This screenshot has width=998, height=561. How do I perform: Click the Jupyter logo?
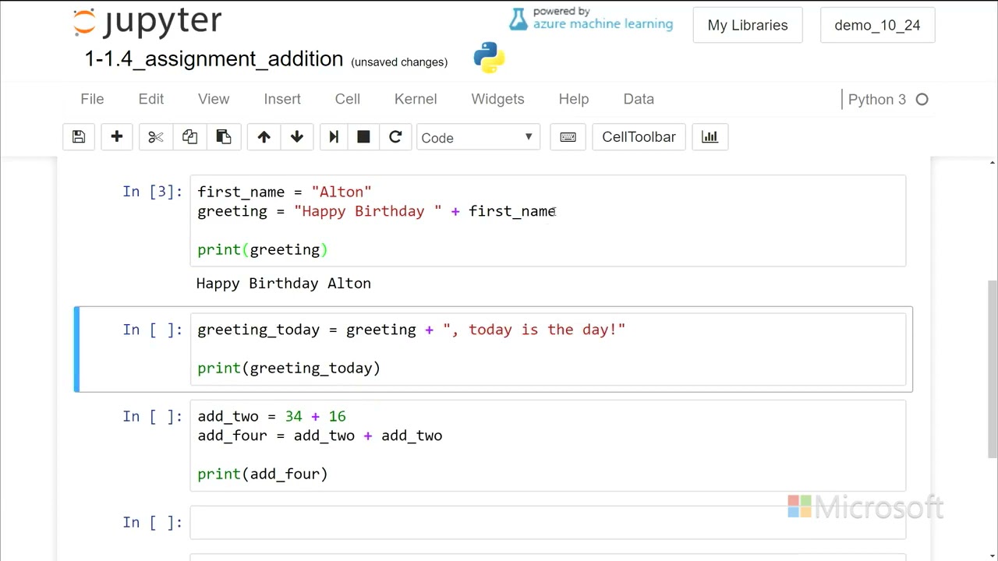click(x=147, y=22)
